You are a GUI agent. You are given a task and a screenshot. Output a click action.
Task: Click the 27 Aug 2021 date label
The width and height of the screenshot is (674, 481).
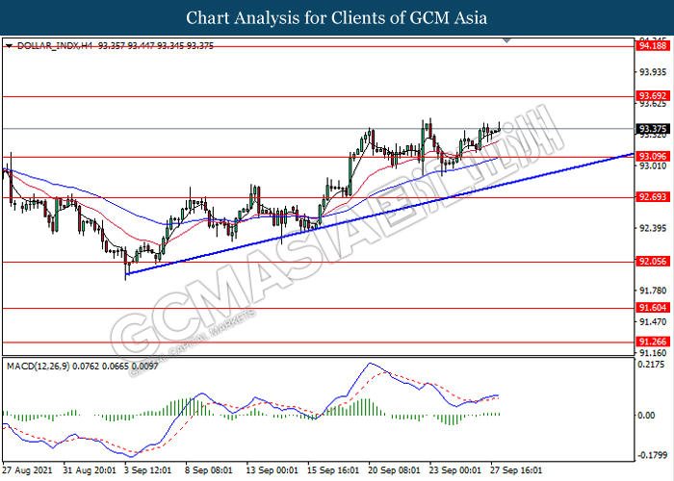click(x=27, y=470)
